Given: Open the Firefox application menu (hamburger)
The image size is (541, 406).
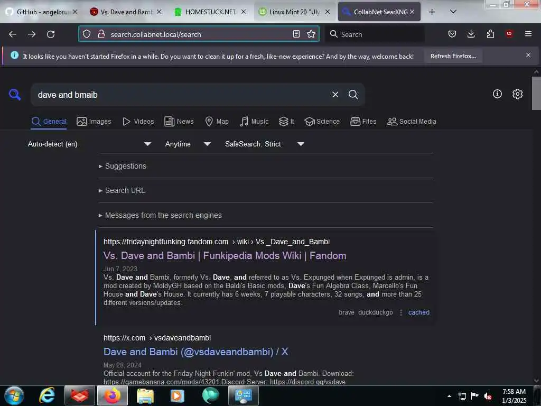Looking at the screenshot, I should point(528,34).
